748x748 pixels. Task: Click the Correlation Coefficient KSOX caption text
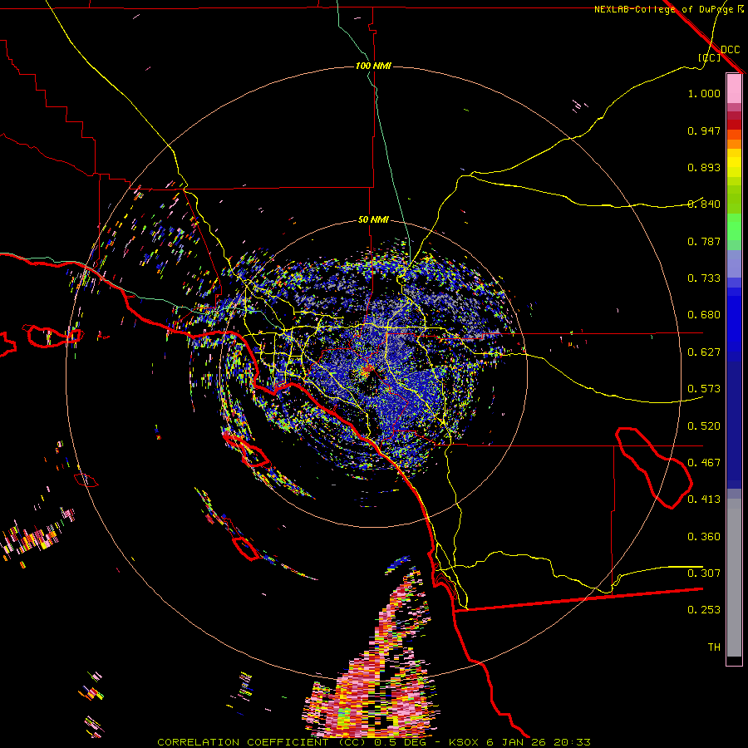pos(374,742)
